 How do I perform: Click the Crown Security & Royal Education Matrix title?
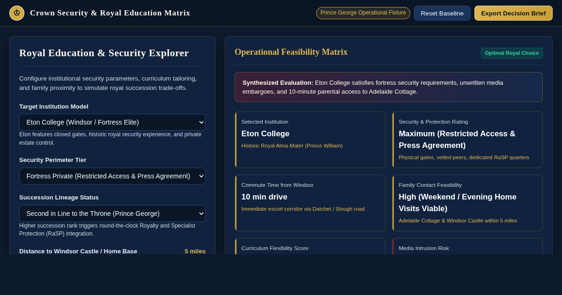pos(110,13)
